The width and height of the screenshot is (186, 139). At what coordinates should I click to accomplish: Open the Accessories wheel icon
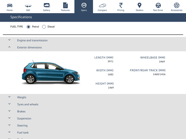(x=177, y=5)
